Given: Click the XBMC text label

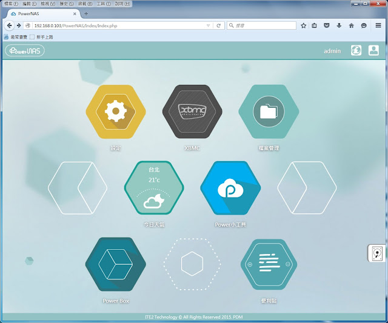Looking at the screenshot, I should (x=192, y=148).
